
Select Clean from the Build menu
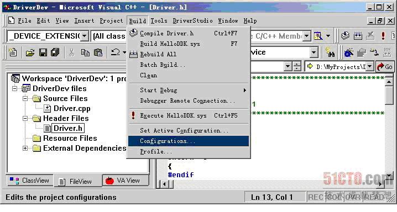point(189,75)
